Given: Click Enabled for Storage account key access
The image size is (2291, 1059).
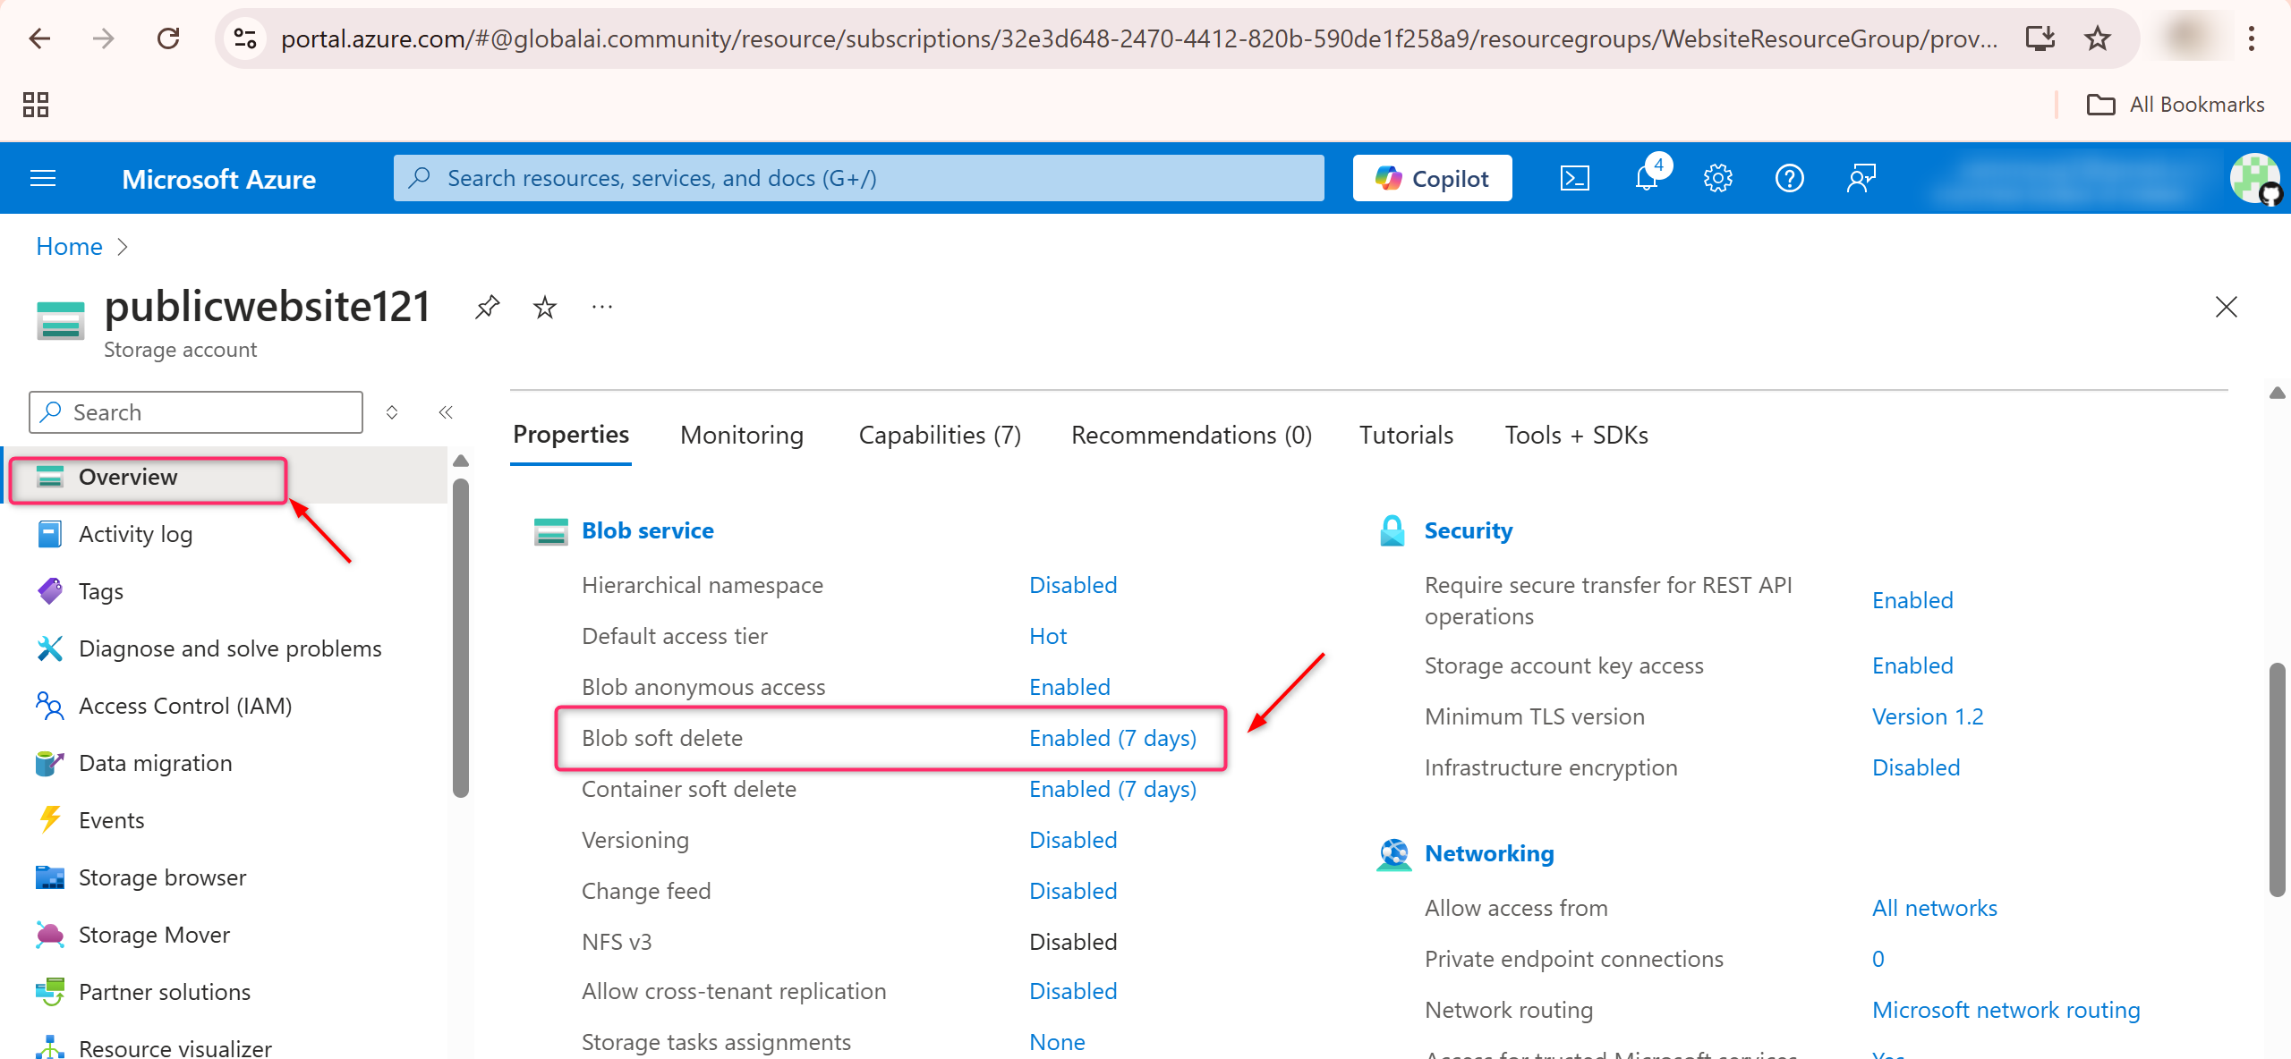Looking at the screenshot, I should (1912, 665).
